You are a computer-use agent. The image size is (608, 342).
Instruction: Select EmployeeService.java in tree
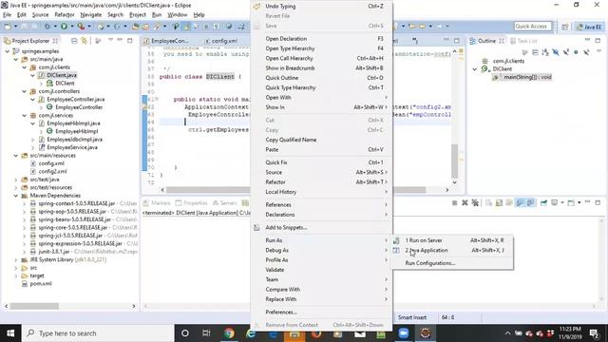tap(72, 147)
